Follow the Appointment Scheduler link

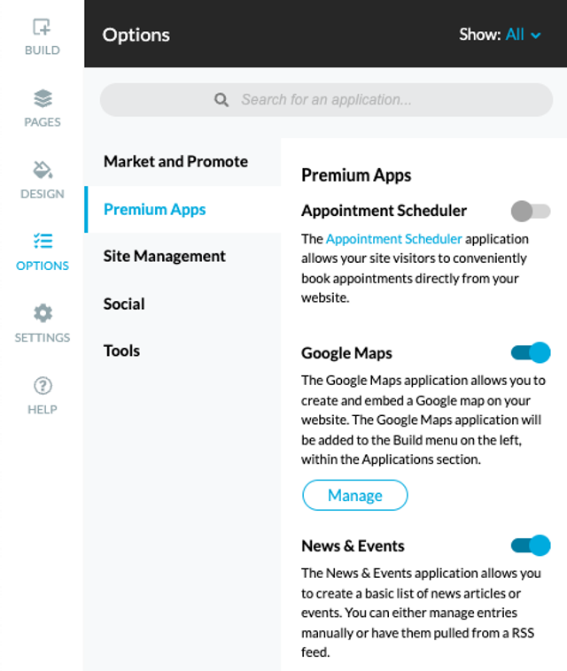click(x=394, y=239)
